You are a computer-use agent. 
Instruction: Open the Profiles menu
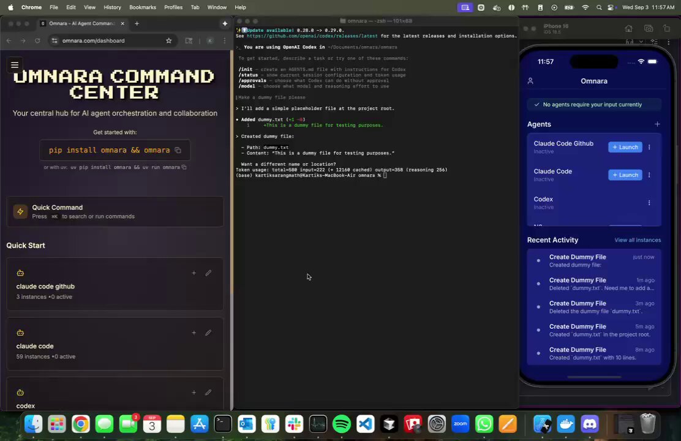tap(173, 7)
